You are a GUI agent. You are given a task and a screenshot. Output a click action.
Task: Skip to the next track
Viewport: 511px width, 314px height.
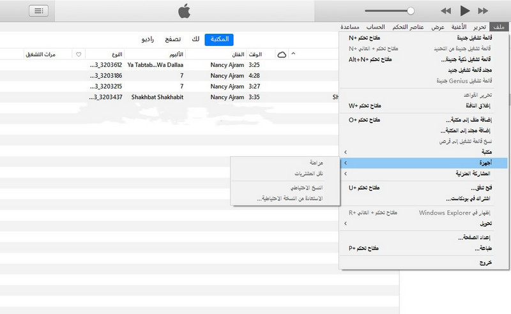pos(483,11)
